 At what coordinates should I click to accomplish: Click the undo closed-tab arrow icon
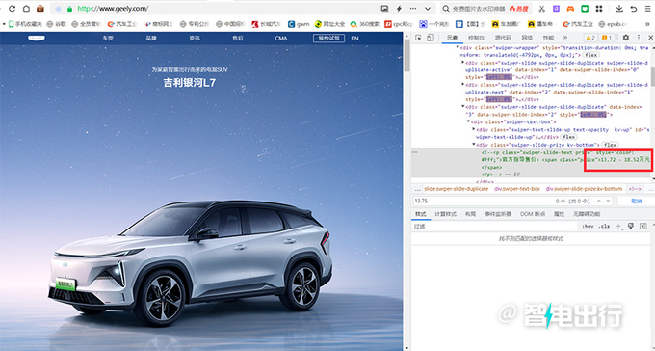click(634, 9)
